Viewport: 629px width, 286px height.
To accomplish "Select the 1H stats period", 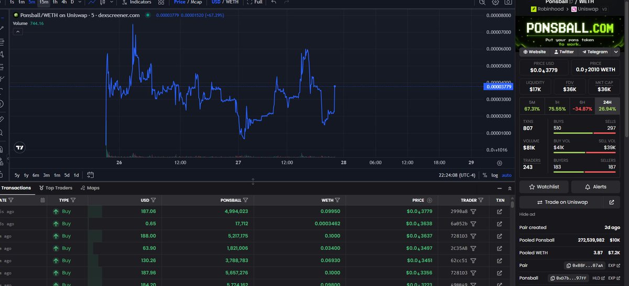I will pos(557,105).
